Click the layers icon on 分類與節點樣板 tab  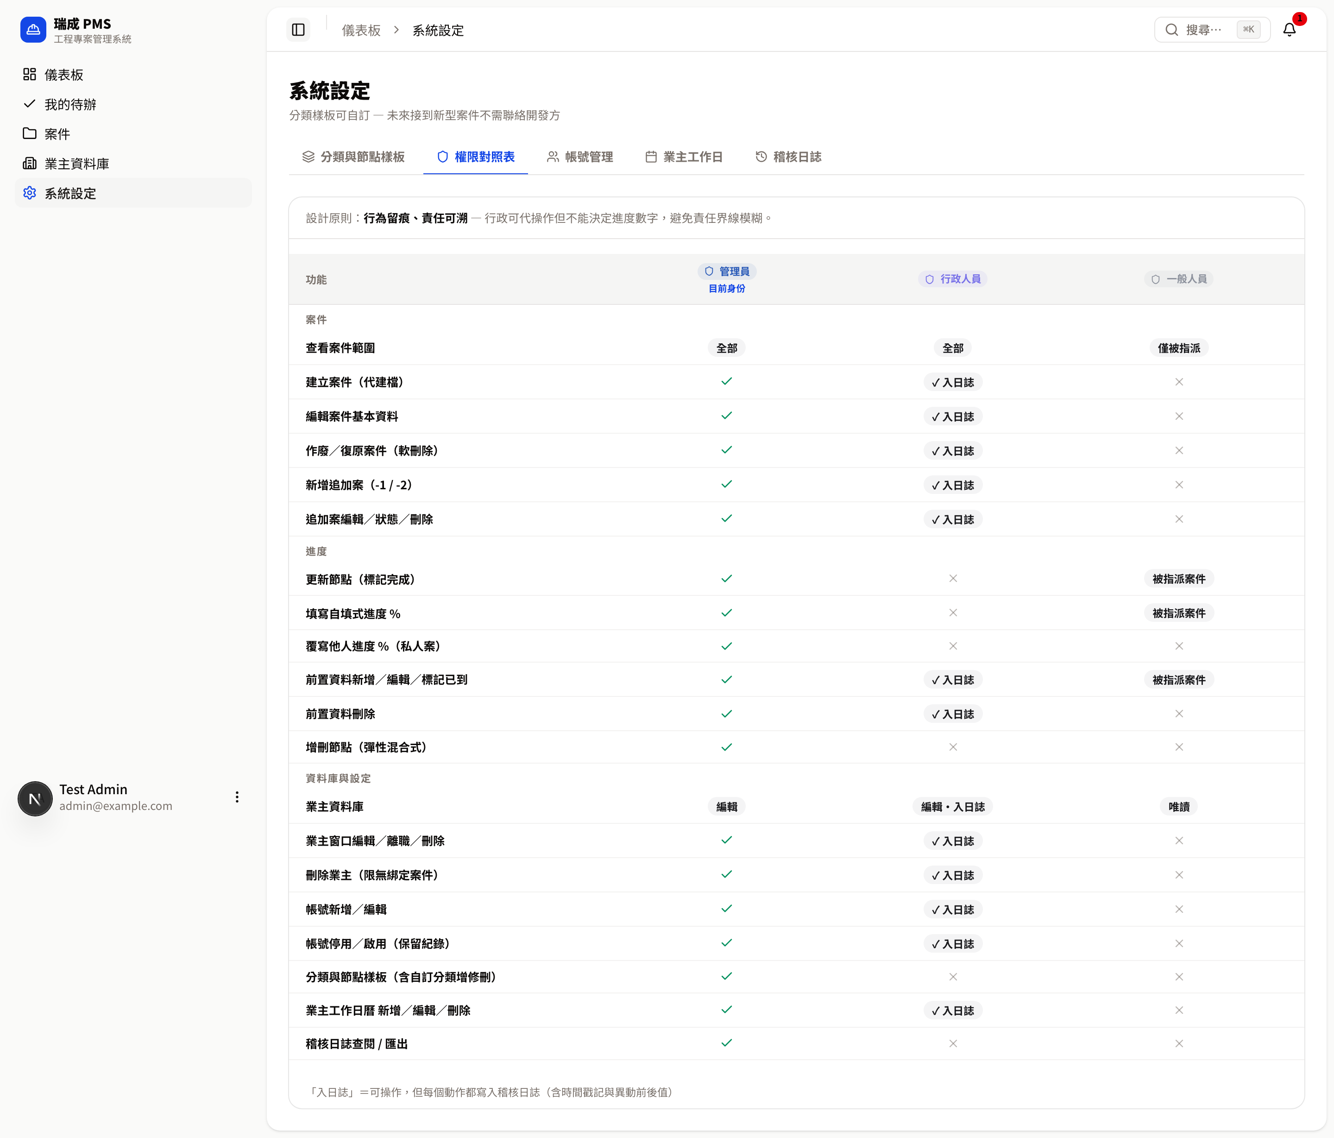click(x=308, y=157)
